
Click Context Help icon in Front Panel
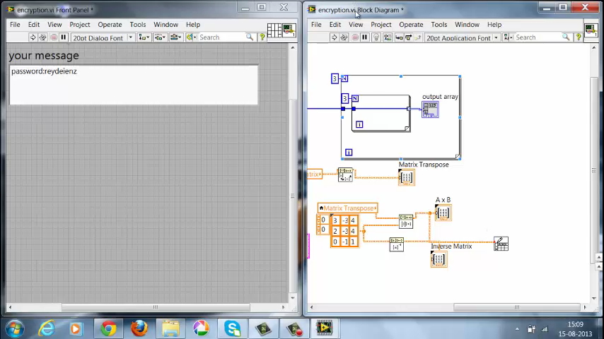262,37
